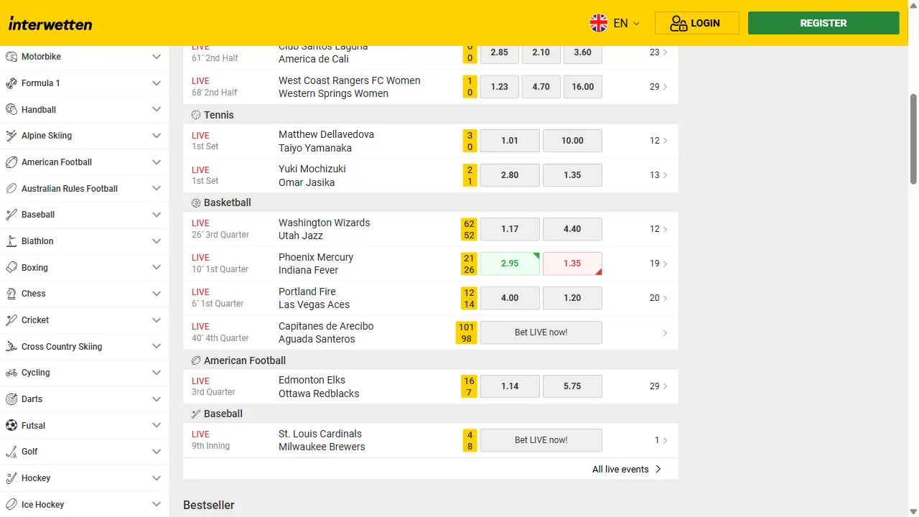Expand the Boxing category chevron
The width and height of the screenshot is (919, 517).
157,268
